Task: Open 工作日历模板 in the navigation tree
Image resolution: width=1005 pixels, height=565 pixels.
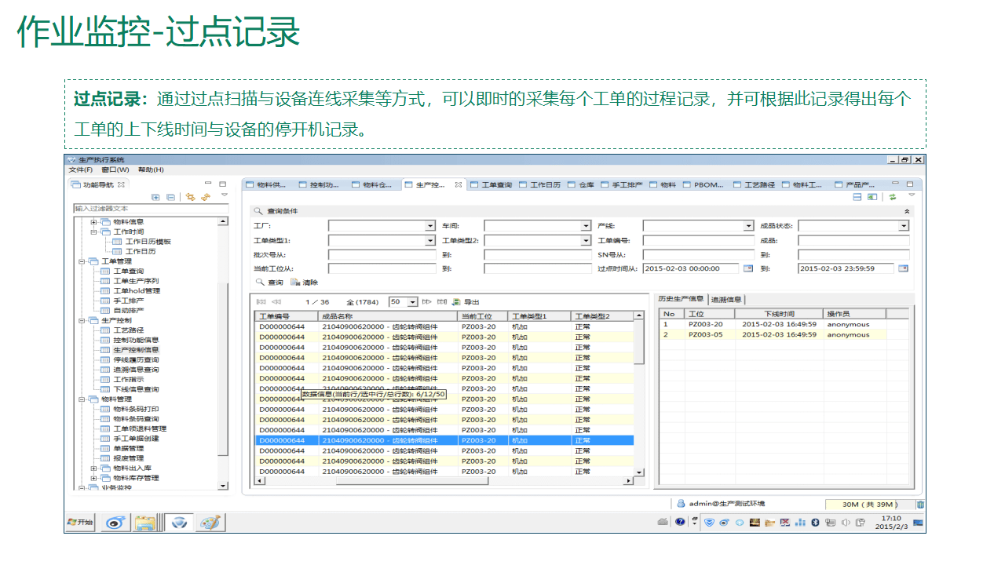Action: 148,242
